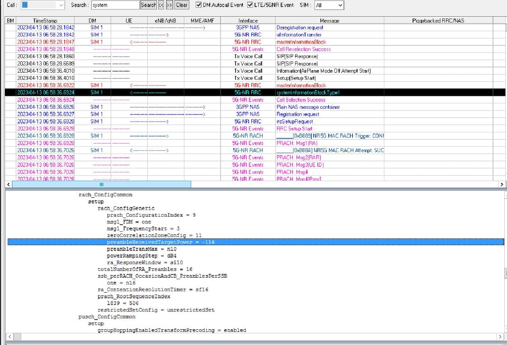Click the Piggybacked RRC/NAS column header

(x=438, y=20)
